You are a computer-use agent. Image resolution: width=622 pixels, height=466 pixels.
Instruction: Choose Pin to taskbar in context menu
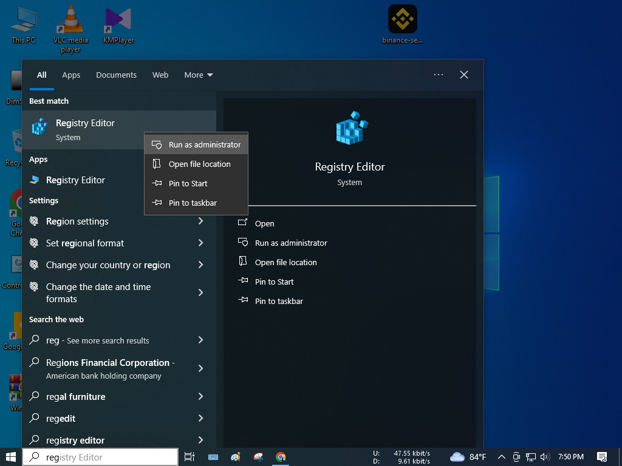(196, 203)
